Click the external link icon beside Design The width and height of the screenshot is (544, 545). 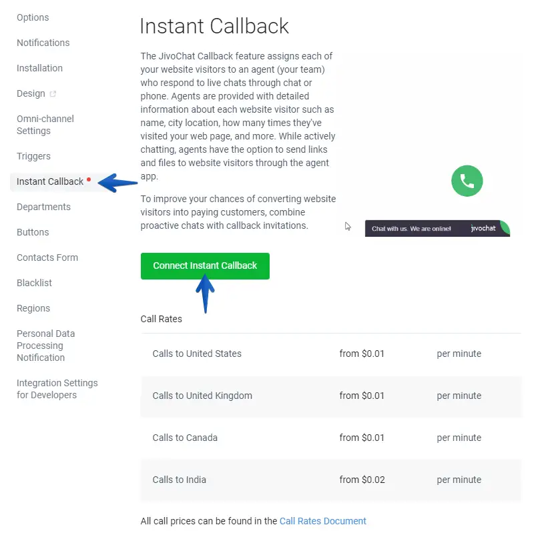coord(53,94)
